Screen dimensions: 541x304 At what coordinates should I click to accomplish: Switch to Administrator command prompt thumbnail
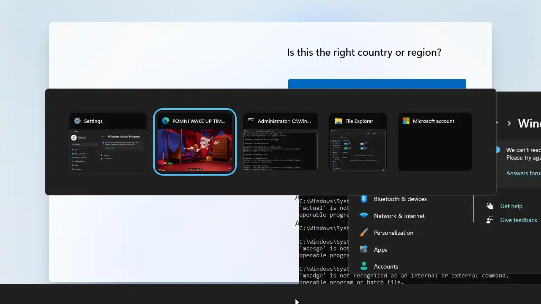click(280, 142)
